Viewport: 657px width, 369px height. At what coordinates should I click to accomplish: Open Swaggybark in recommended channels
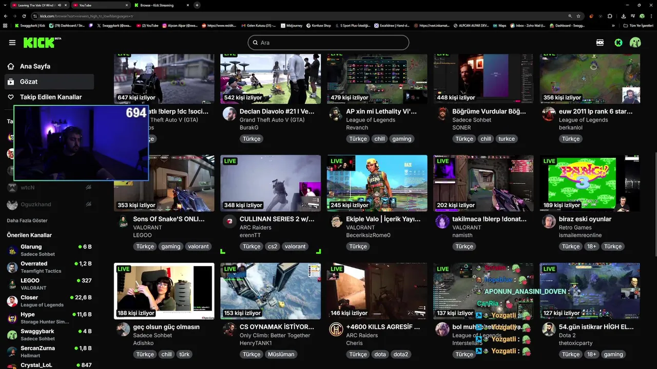[49, 335]
